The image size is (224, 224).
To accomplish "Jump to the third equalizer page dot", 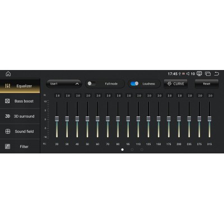I will click(142, 150).
